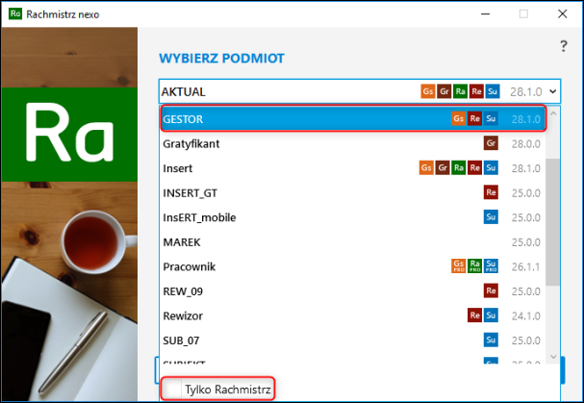Screen dimensions: 584x403
Task: Click the Re icon in the Insert row
Action: (474, 168)
